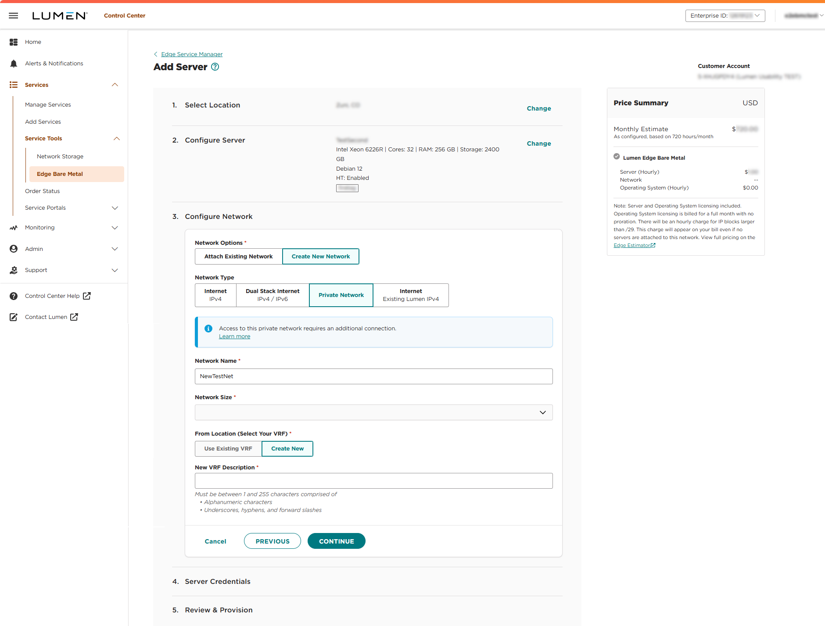Click the info icon in the private network banner
Image resolution: width=825 pixels, height=626 pixels.
coord(208,328)
